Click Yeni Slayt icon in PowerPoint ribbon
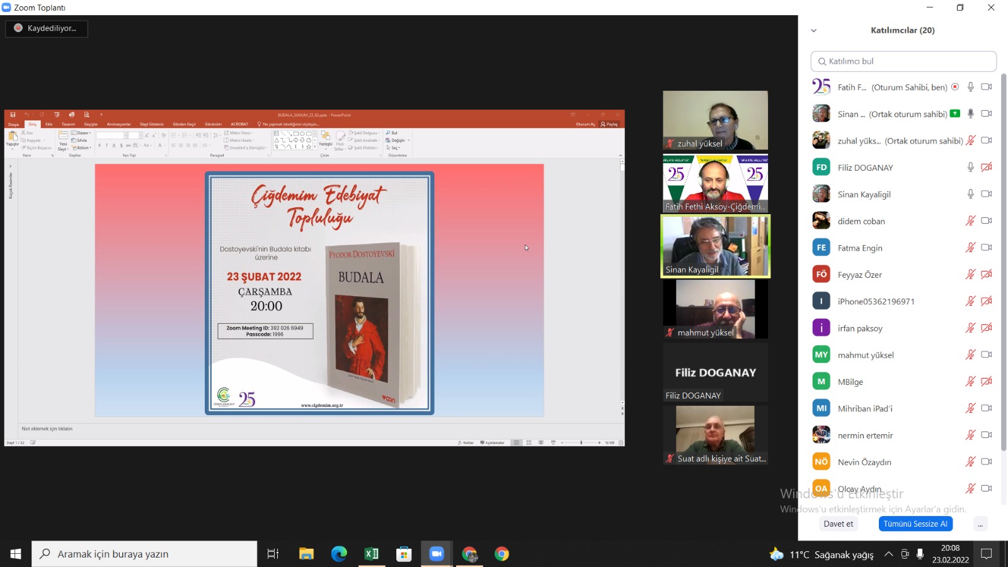 tap(63, 140)
